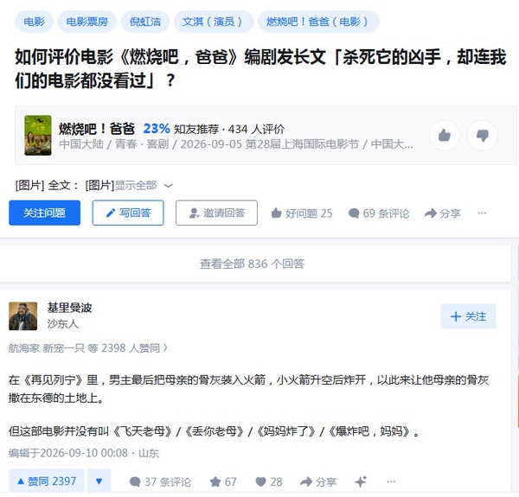Downvote the answer with the down triangle
Screen dimensions: 519x497
click(x=99, y=481)
